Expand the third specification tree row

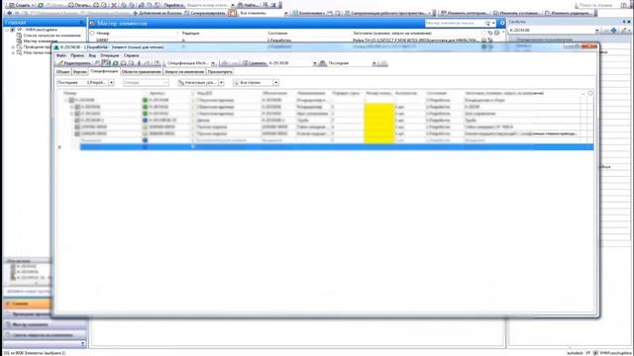(x=72, y=114)
